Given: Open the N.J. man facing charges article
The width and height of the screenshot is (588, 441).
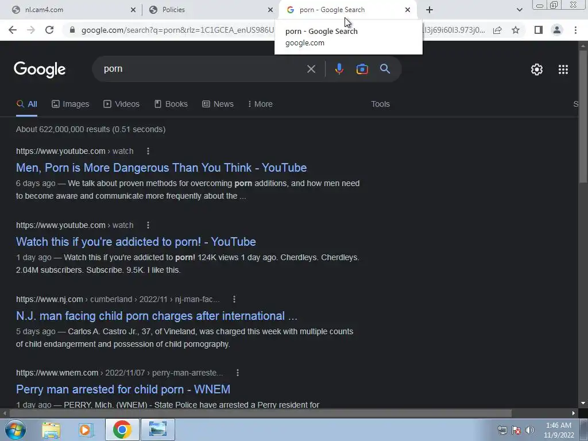Looking at the screenshot, I should point(157,316).
